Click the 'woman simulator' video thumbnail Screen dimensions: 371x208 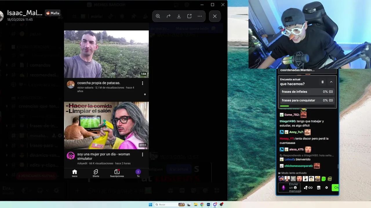[x=106, y=125]
